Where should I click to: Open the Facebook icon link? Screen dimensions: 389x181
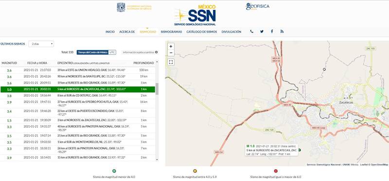pos(272,32)
